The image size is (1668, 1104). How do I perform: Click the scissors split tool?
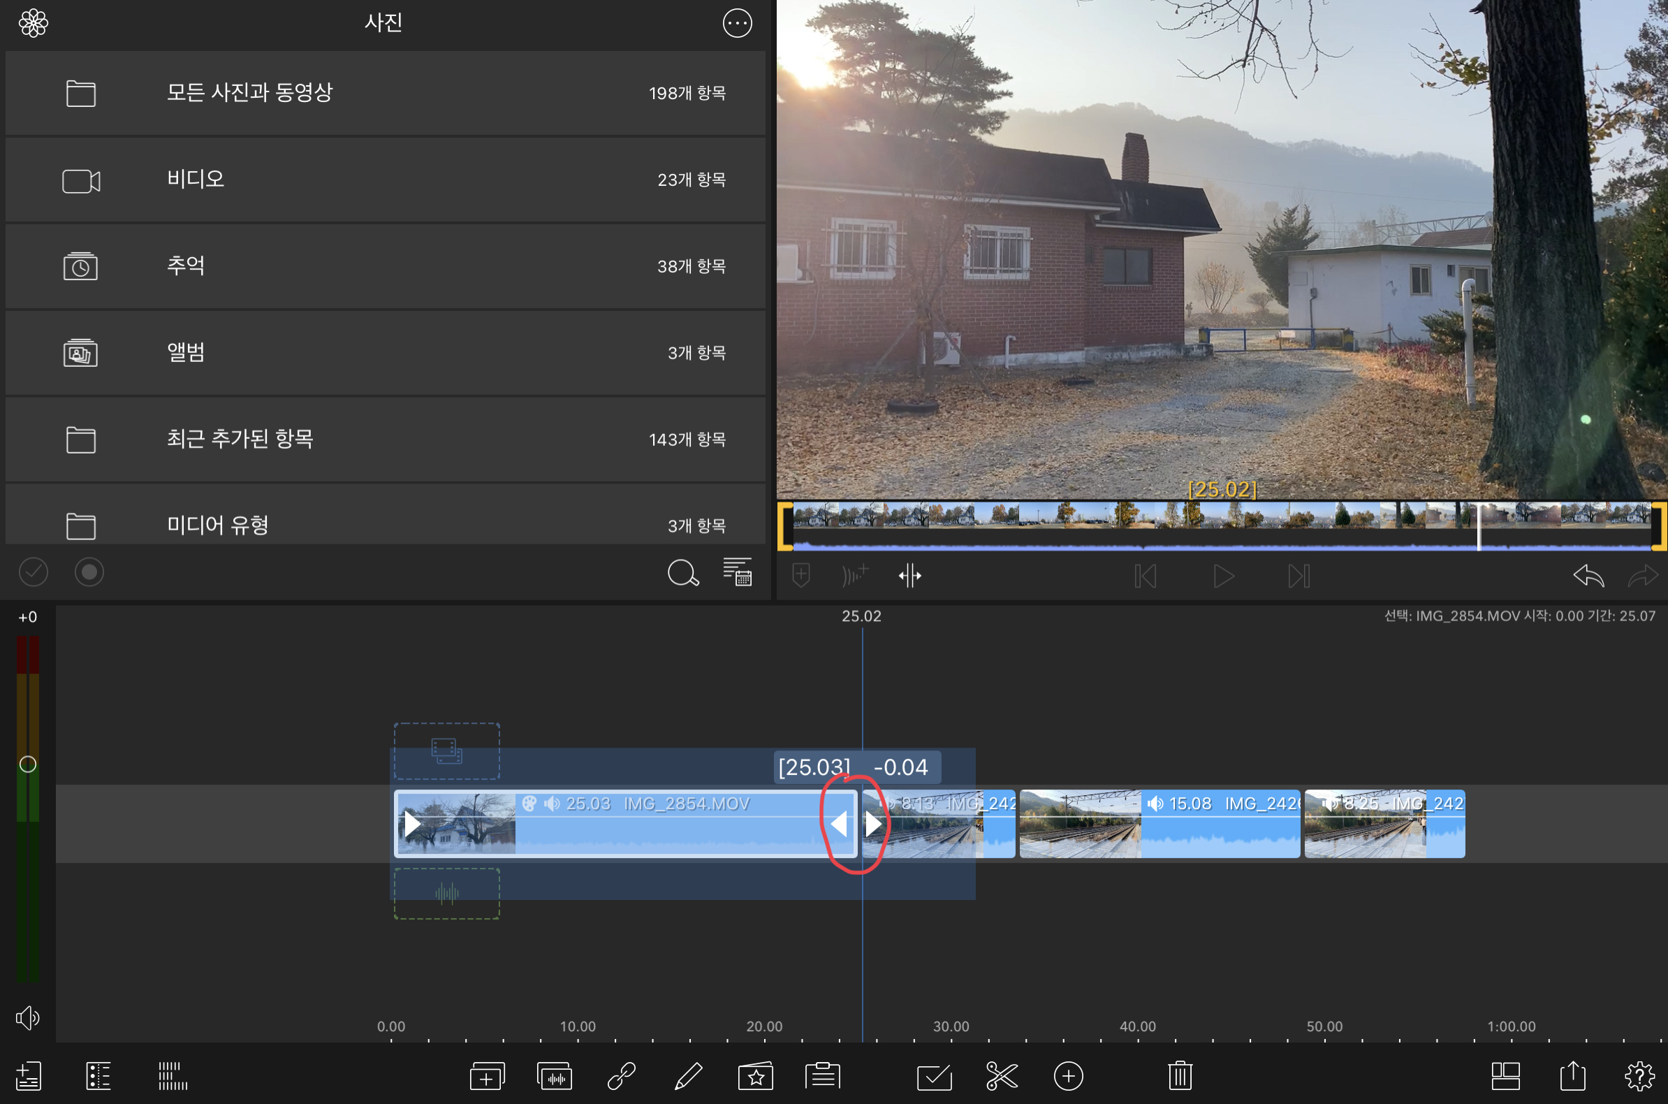point(1001,1076)
